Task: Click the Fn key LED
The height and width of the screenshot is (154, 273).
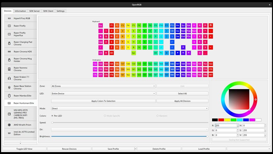Action: [x=161, y=53]
